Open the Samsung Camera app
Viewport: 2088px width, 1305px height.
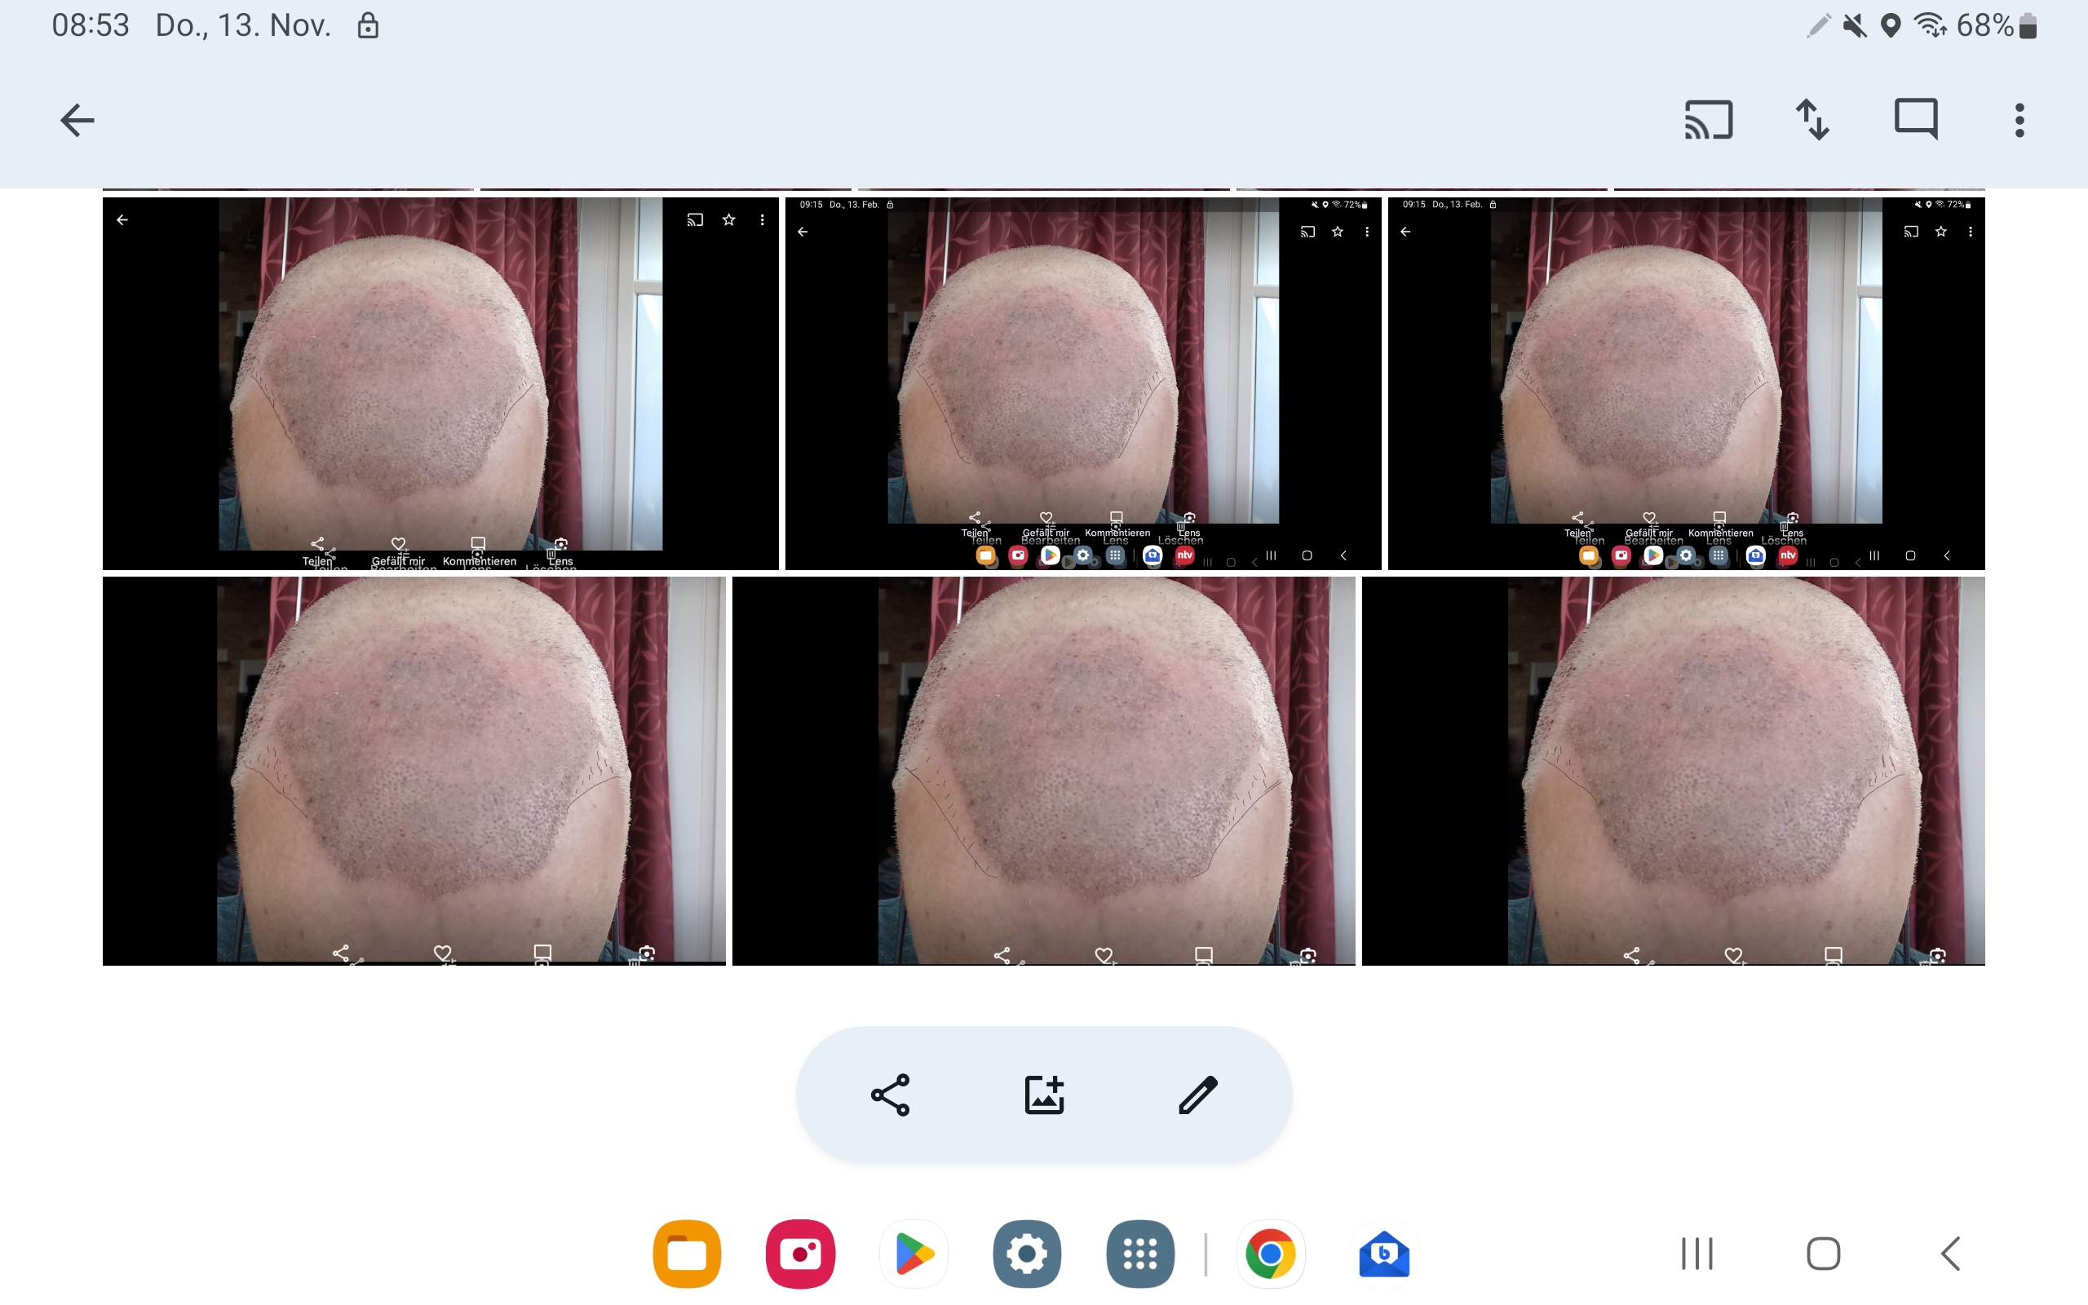[x=800, y=1254]
